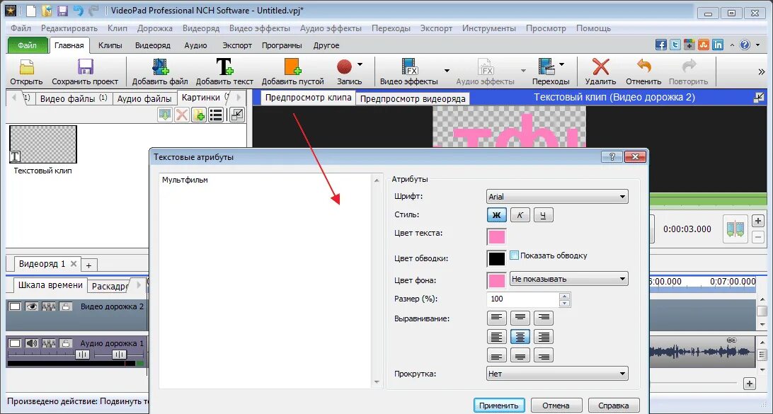Add a new sequence with plus tab

pos(88,265)
